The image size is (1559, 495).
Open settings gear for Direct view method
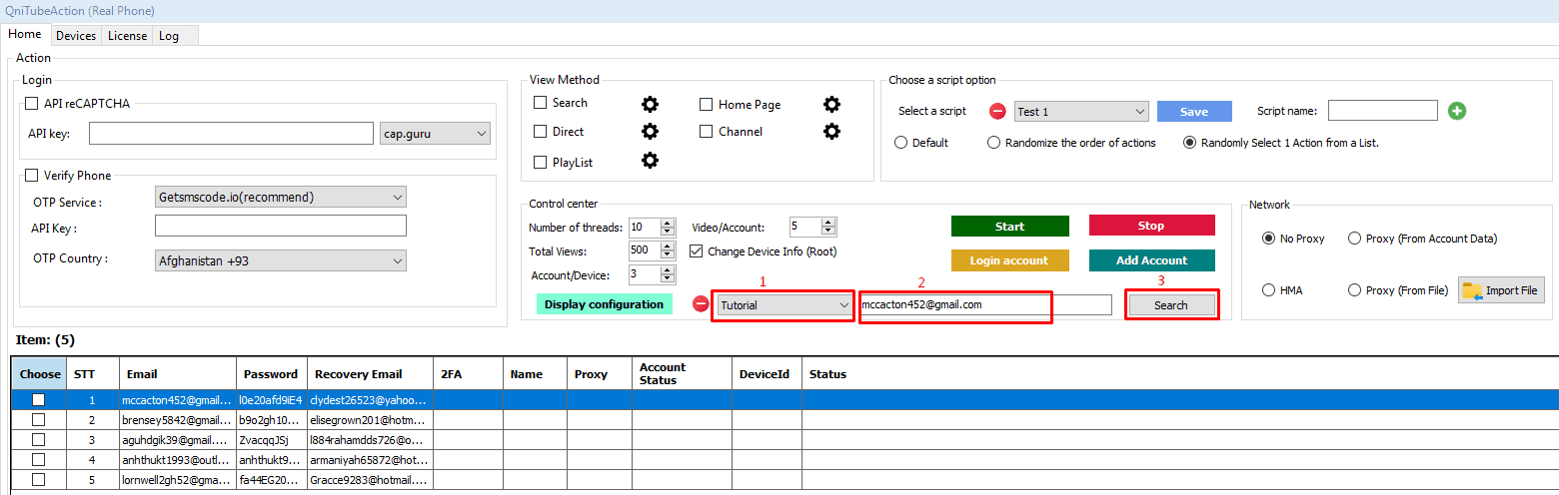[650, 132]
